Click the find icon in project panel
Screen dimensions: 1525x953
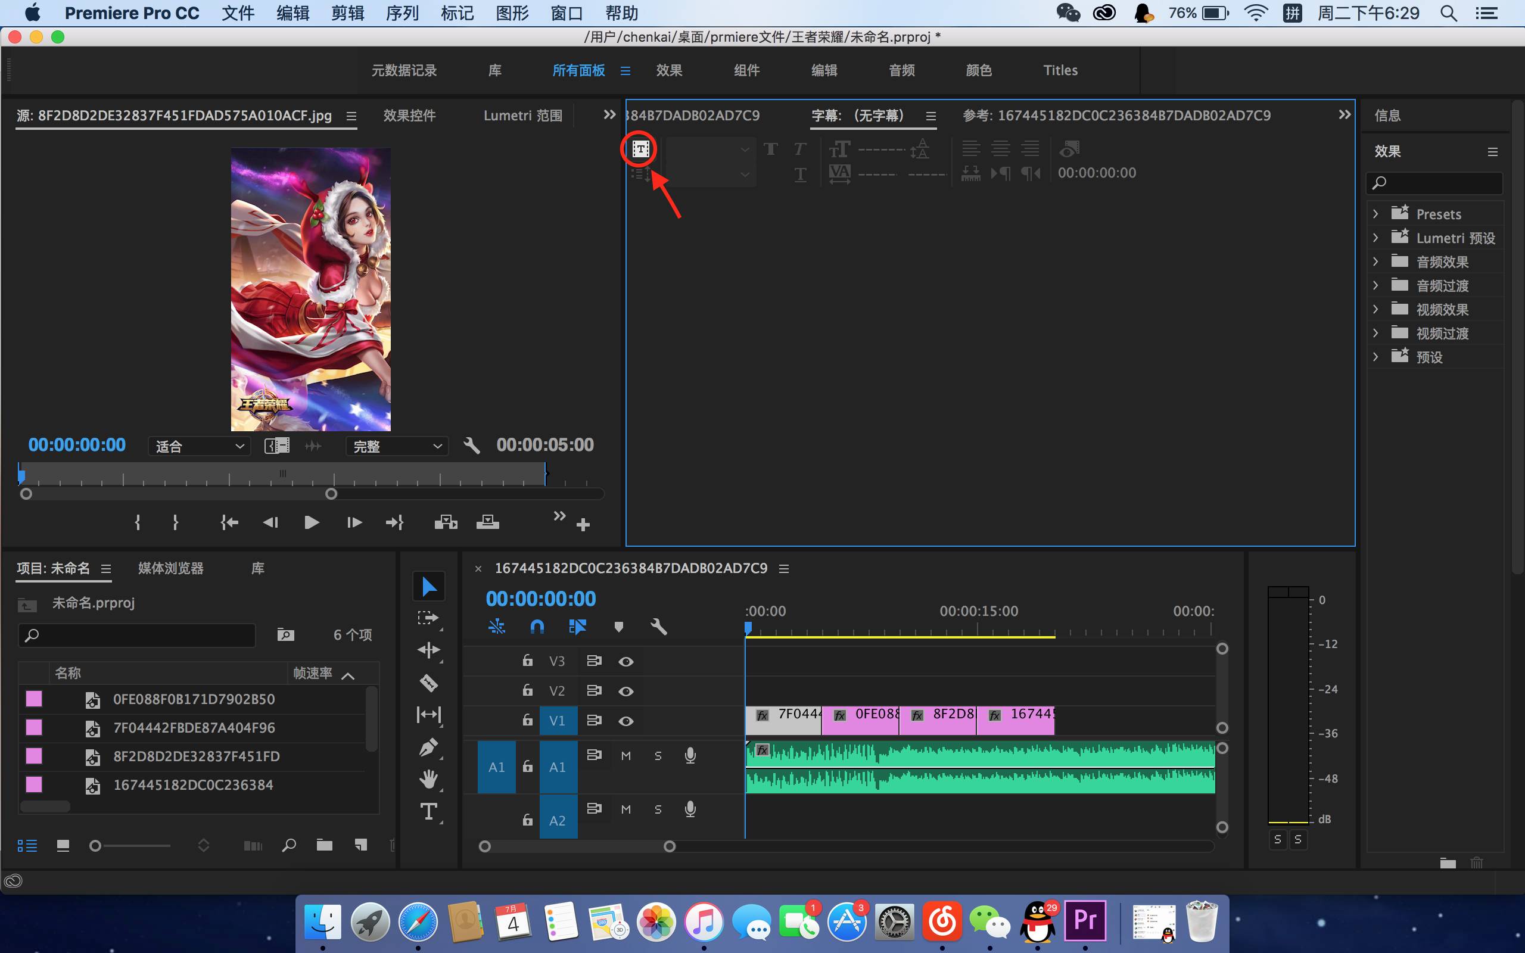point(288,845)
